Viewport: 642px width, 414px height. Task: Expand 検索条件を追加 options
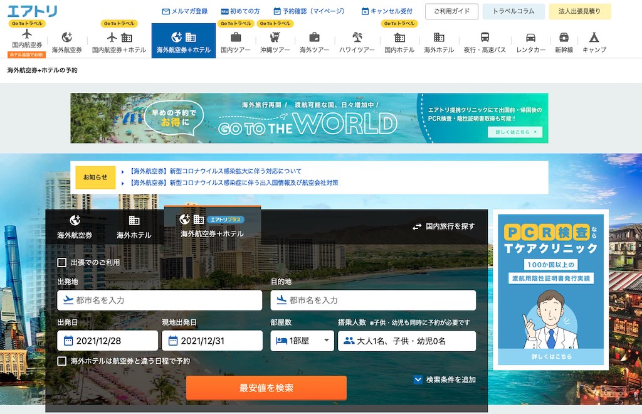(445, 379)
